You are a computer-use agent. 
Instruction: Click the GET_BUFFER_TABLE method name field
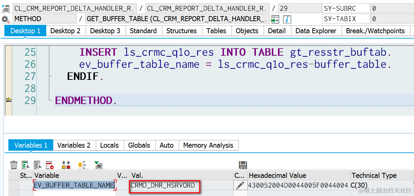(x=177, y=19)
